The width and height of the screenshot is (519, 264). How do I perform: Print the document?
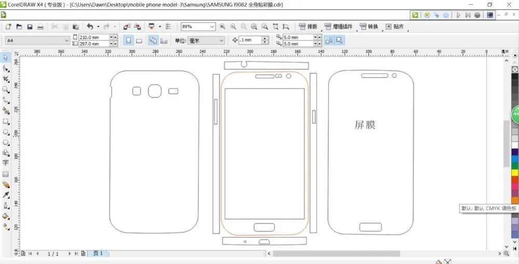click(x=40, y=27)
